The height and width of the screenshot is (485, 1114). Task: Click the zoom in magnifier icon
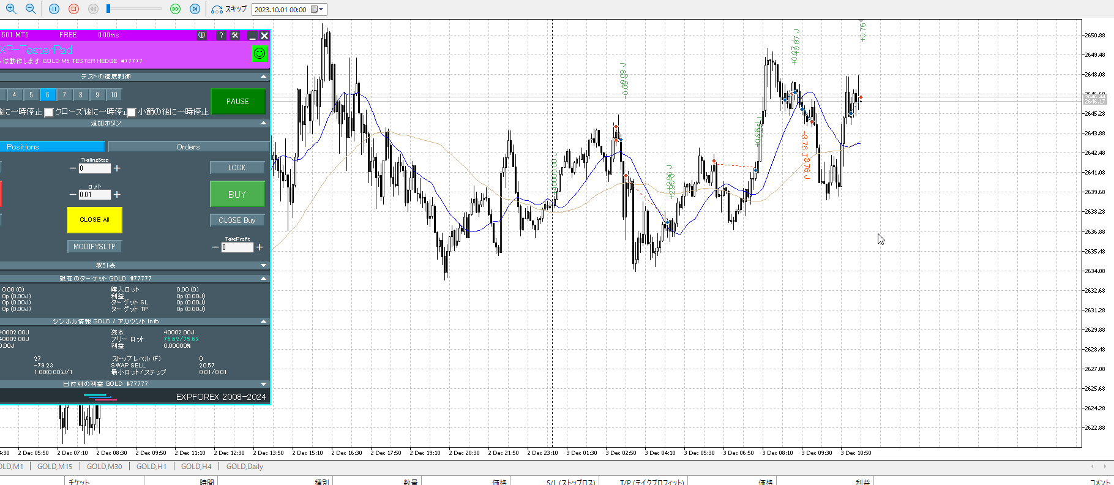[x=11, y=9]
